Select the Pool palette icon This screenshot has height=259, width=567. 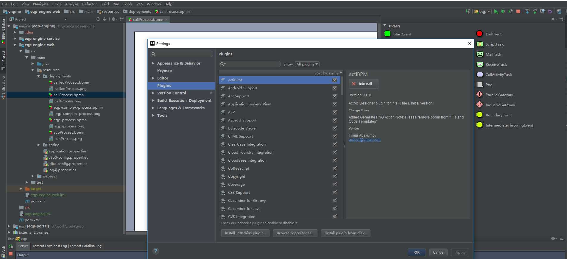(480, 85)
